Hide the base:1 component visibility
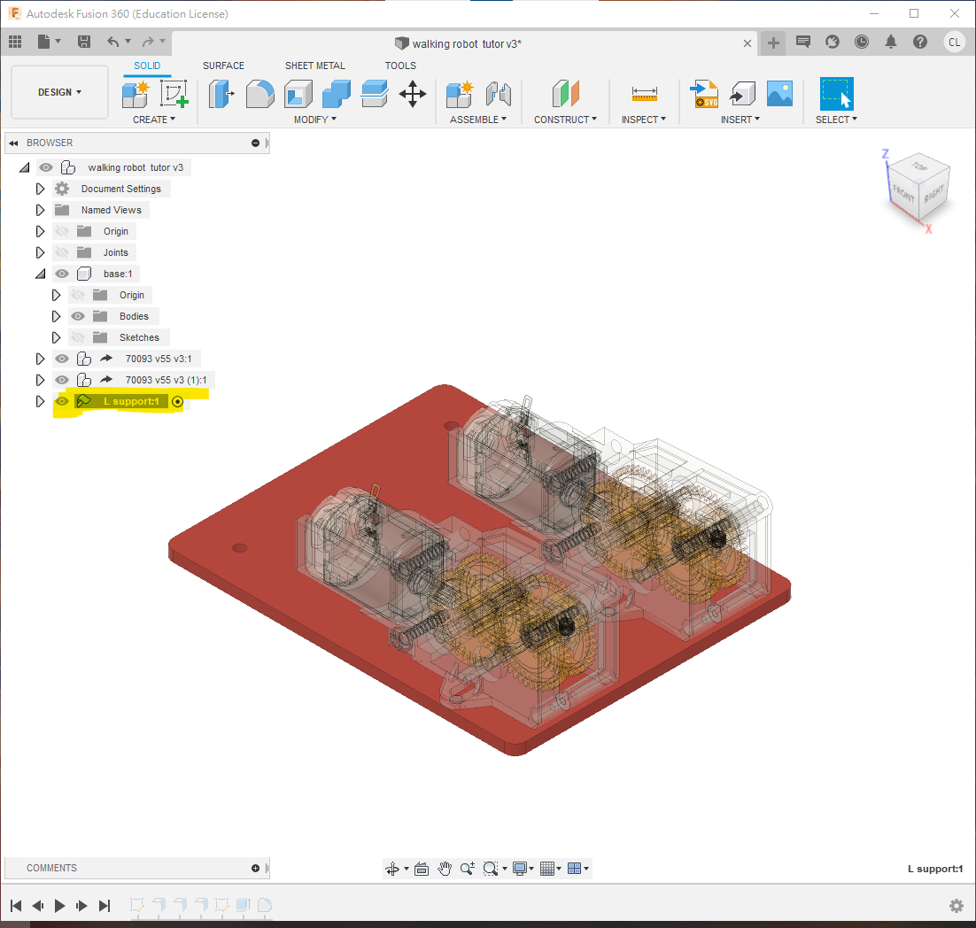Viewport: 976px width, 928px height. (62, 274)
